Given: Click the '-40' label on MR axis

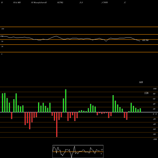Looking at the screenshot, I should coord(154,124).
